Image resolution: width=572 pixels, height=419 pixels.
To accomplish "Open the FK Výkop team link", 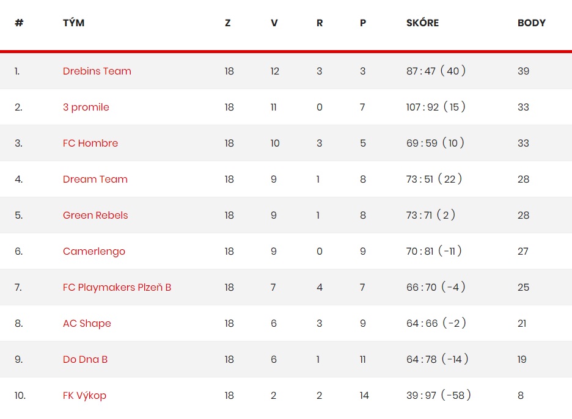I will pos(84,396).
